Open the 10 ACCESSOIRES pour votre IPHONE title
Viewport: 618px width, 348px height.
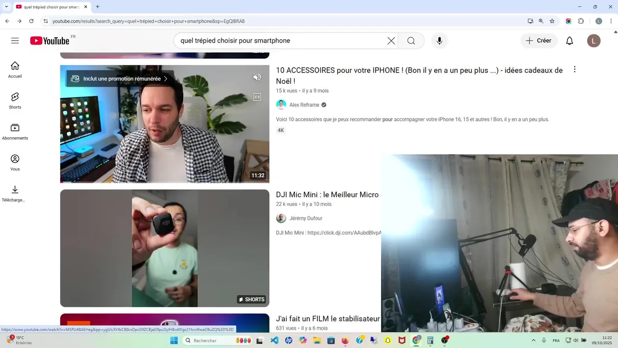419,75
